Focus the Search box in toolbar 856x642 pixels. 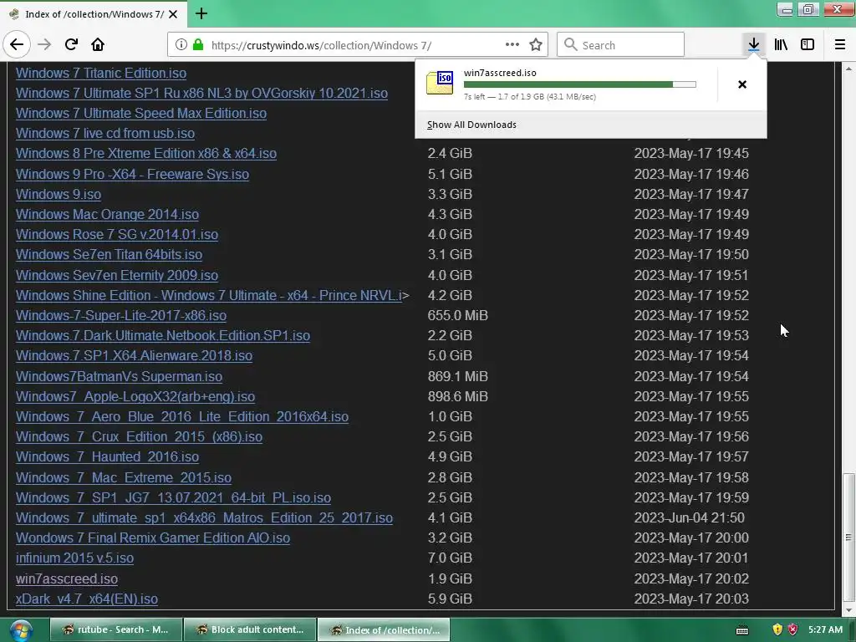coord(620,45)
